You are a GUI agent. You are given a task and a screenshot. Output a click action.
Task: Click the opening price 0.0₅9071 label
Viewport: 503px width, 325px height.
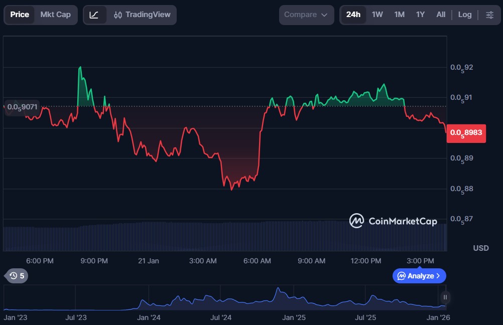(22, 107)
